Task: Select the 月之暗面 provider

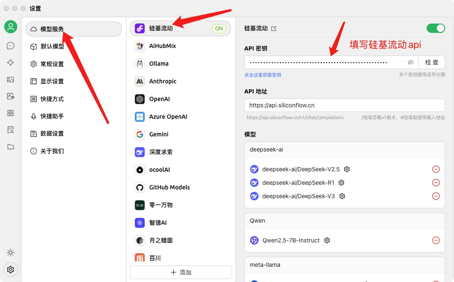Action: tap(180, 240)
